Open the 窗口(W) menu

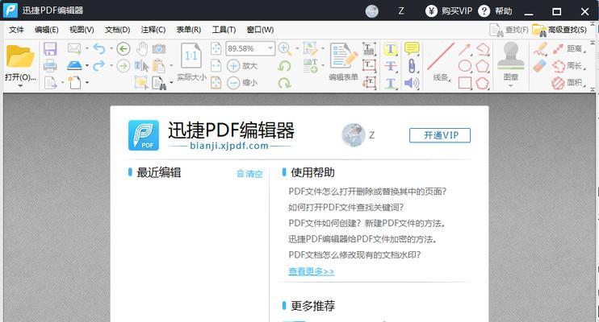click(260, 30)
